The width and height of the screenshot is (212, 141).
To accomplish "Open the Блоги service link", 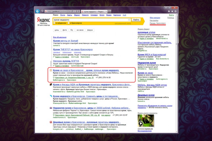I will pos(102,15).
